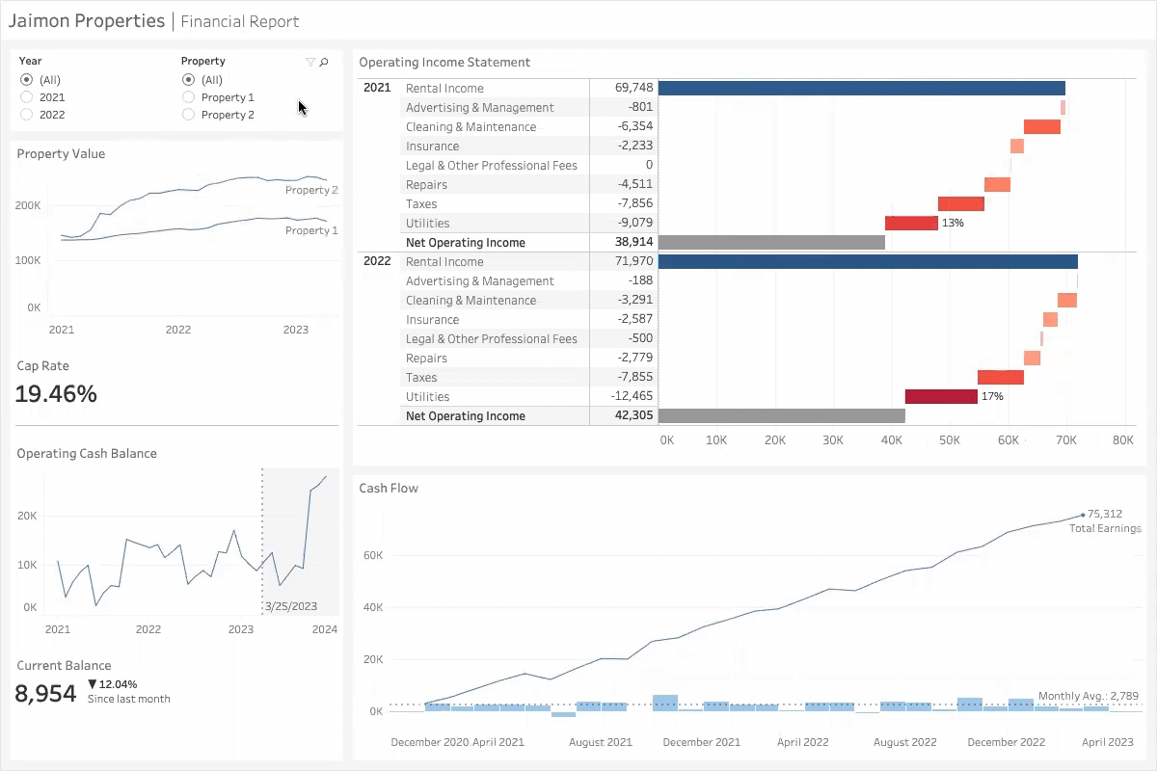Click the 2021 Net Operating Income gray bar
Image resolution: width=1157 pixels, height=771 pixels.
771,242
